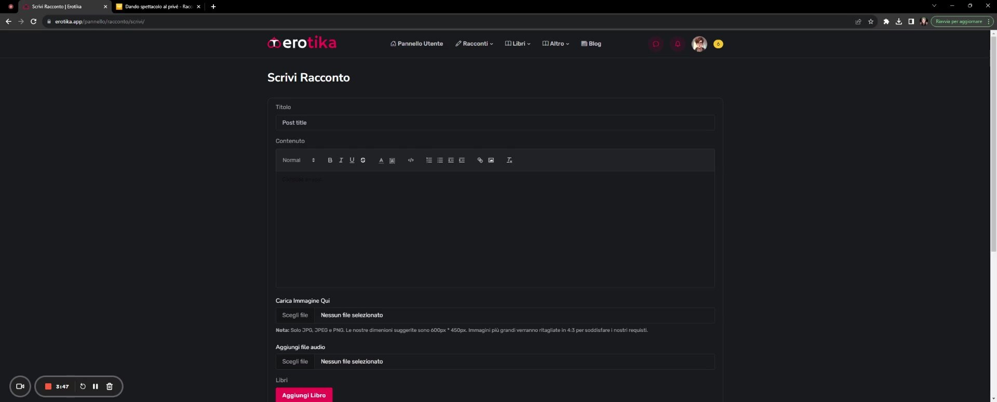Open Pannello Utente from navigation

click(x=416, y=44)
